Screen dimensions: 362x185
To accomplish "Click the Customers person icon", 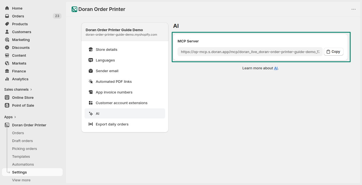I will pos(7,32).
